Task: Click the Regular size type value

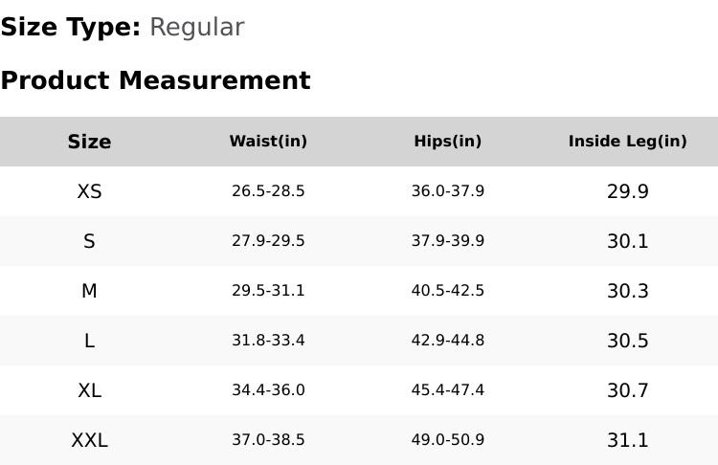Action: [196, 28]
